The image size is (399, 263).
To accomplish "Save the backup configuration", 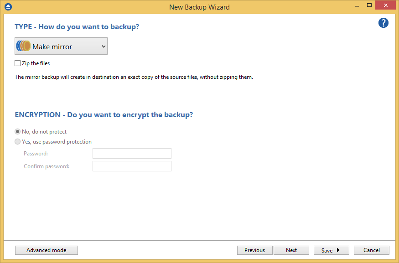I will (327, 250).
